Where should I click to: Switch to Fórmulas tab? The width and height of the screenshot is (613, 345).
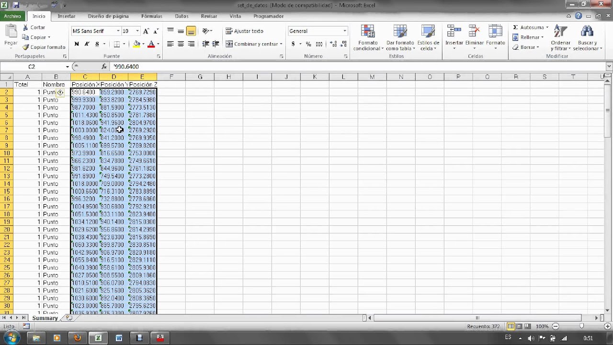click(x=152, y=16)
